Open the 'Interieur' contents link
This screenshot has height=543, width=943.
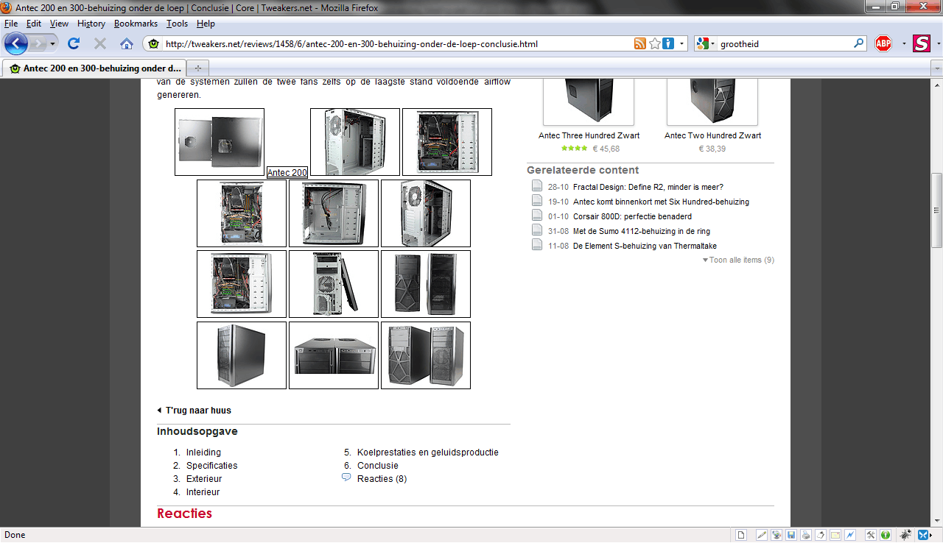203,492
